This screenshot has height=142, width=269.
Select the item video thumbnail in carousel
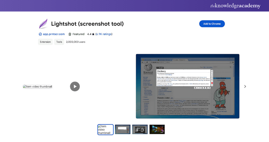click(x=105, y=129)
